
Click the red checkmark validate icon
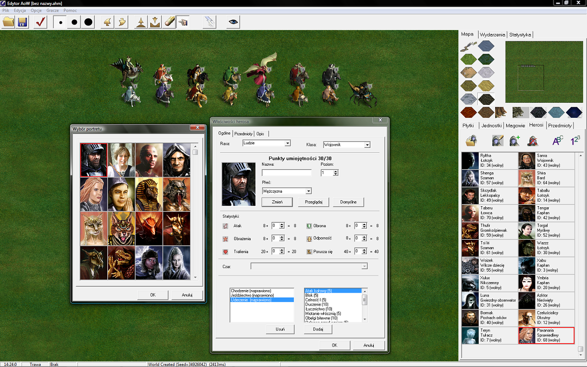pos(40,22)
